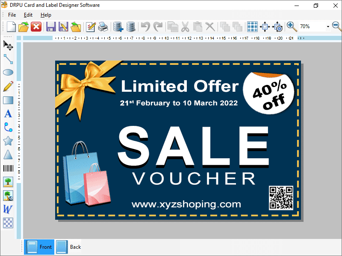342x256 pixels.
Task: Select the pointer move tool
Action: click(8, 46)
